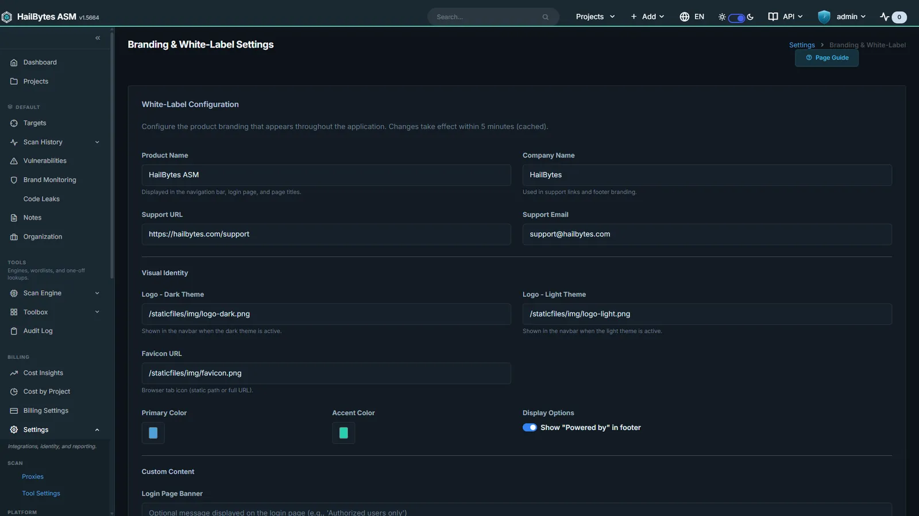The width and height of the screenshot is (919, 516).
Task: Expand the Scan History submenu chevron
Action: click(97, 142)
